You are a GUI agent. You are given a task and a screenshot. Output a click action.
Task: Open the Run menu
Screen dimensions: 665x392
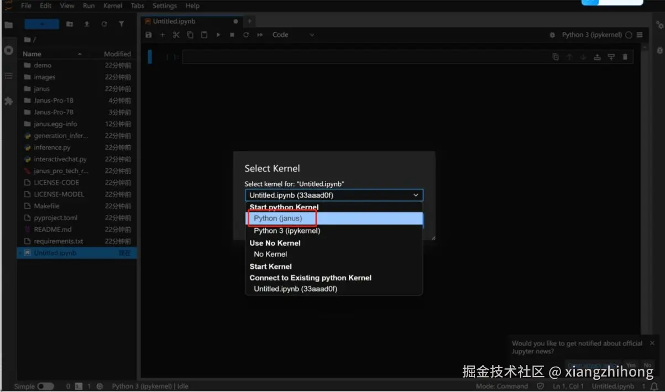[x=88, y=6]
